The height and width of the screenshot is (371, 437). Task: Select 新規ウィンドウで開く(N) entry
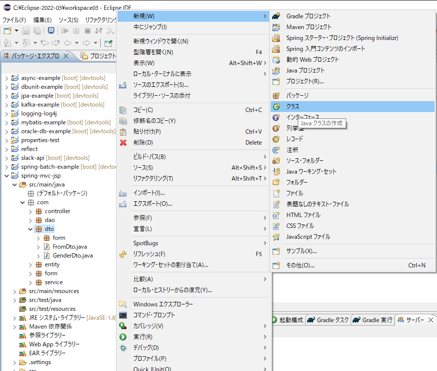tap(194, 41)
